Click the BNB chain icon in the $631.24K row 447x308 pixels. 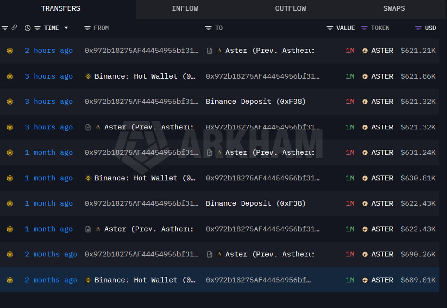click(x=10, y=152)
